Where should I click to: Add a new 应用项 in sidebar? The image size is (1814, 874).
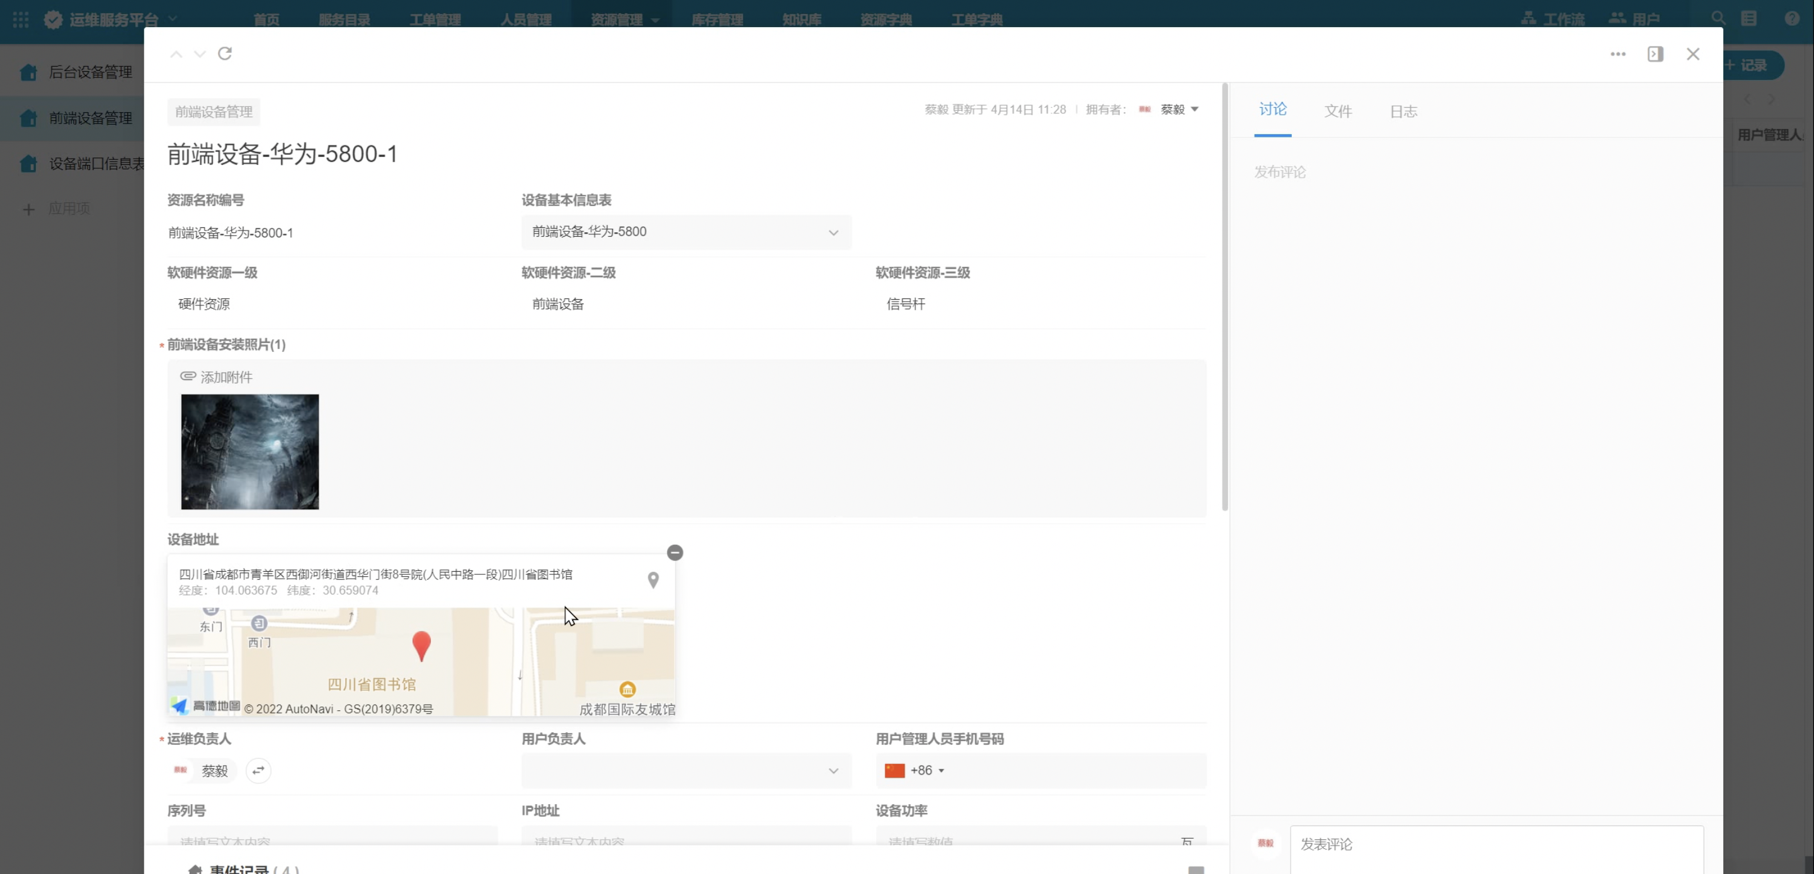point(56,208)
